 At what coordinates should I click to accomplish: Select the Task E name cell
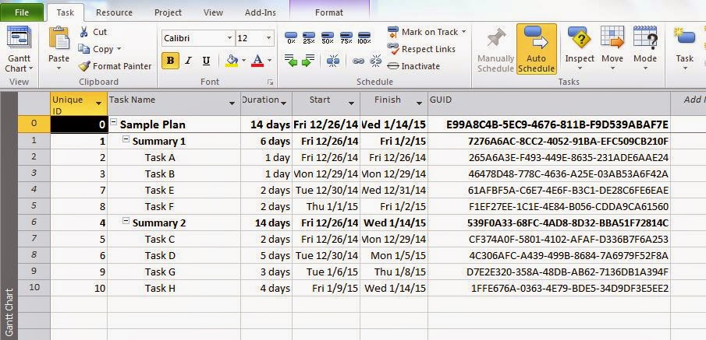click(174, 191)
